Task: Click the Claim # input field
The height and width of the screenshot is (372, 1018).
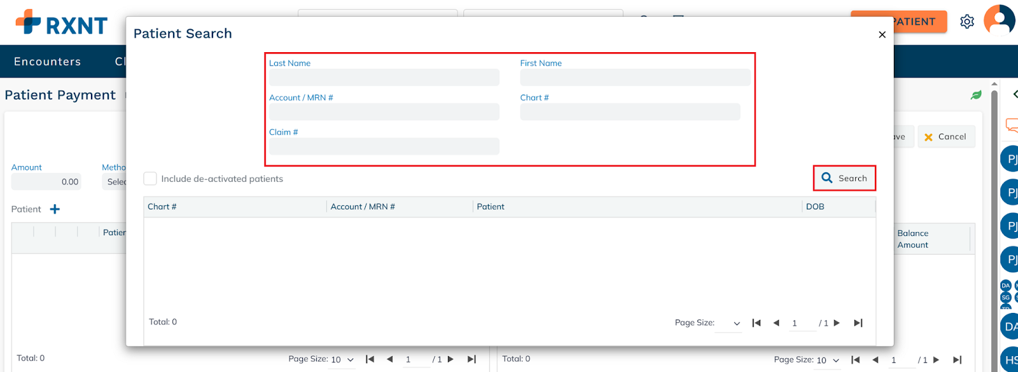Action: [x=384, y=146]
